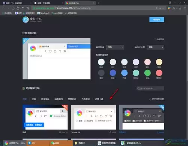Click the undo/restore page arrow icon
188x146 pixels.
[23, 8]
